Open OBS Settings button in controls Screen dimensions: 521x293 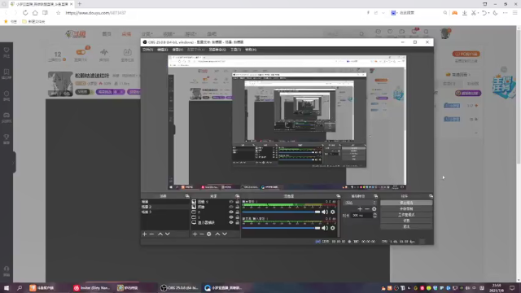(x=406, y=221)
